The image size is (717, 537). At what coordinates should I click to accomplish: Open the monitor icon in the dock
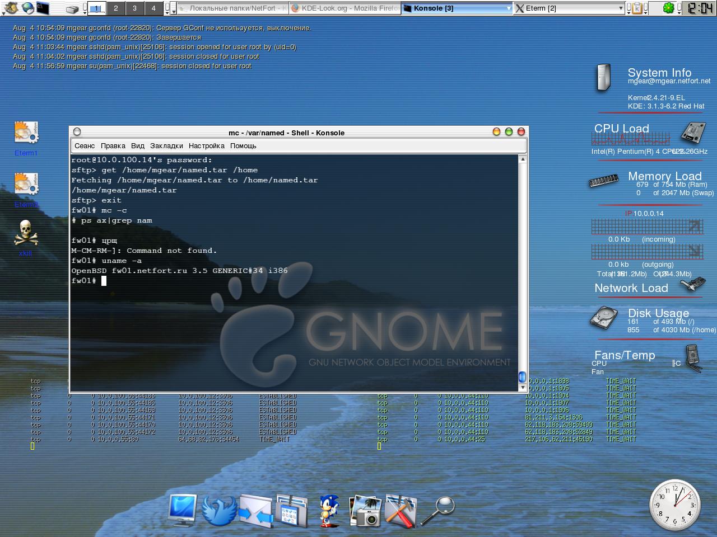(x=183, y=510)
